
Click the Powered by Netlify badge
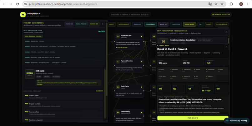click(x=237, y=121)
